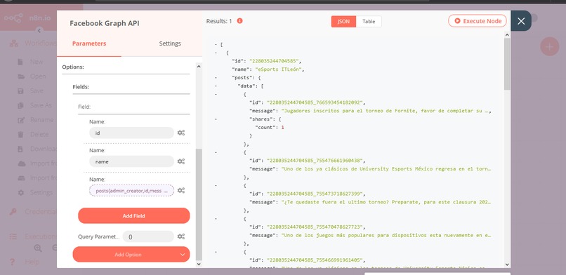Click the Save As copy icon in the sidebar
The image size is (566, 275).
pyautogui.click(x=21, y=105)
